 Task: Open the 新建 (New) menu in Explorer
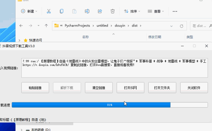(29, 11)
